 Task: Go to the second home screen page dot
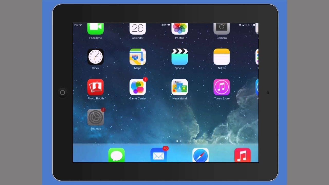(x=180, y=141)
